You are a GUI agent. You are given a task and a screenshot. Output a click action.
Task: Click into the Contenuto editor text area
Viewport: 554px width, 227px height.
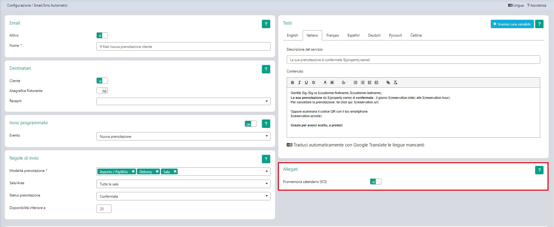pyautogui.click(x=413, y=113)
